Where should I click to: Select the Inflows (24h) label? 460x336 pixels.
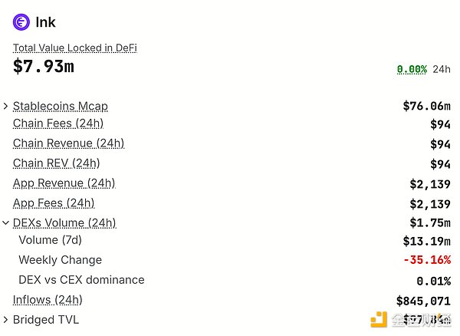point(48,300)
